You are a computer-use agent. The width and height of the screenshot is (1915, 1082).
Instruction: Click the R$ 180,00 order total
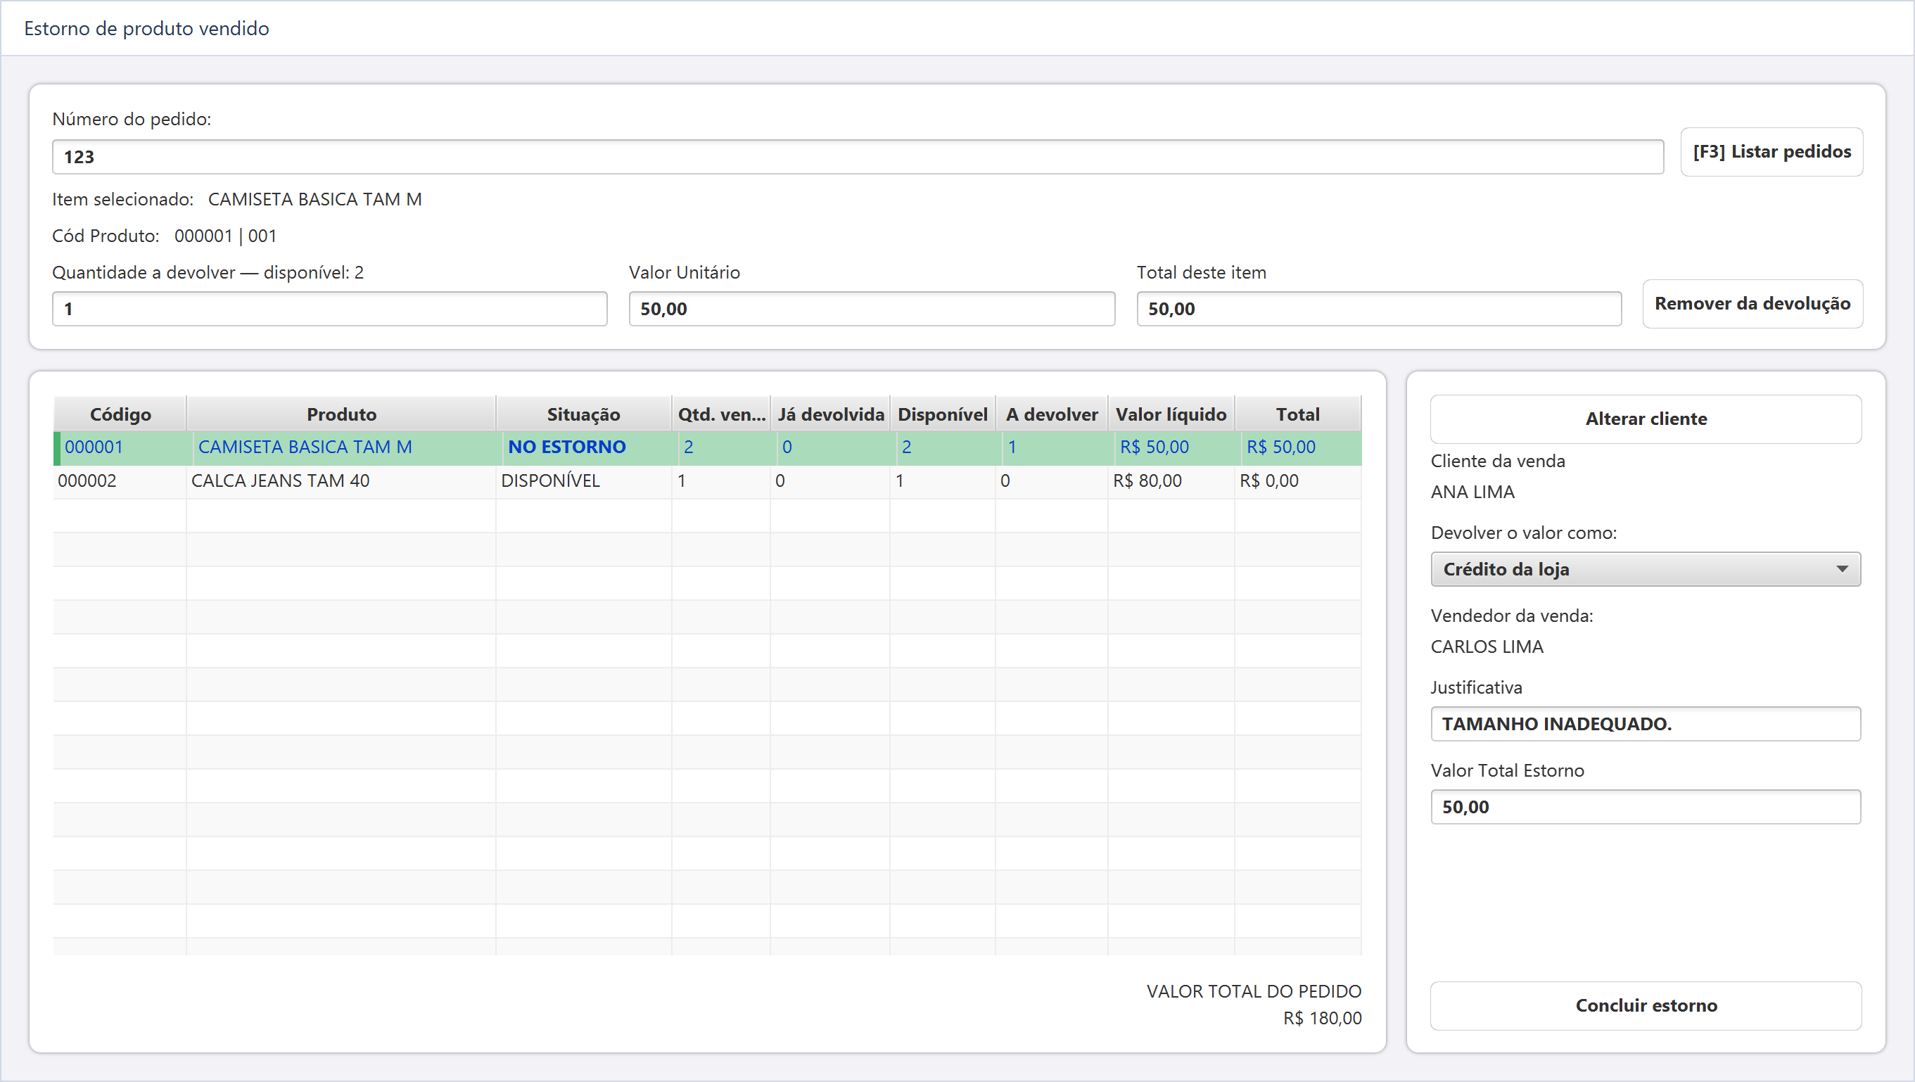pos(1323,1019)
